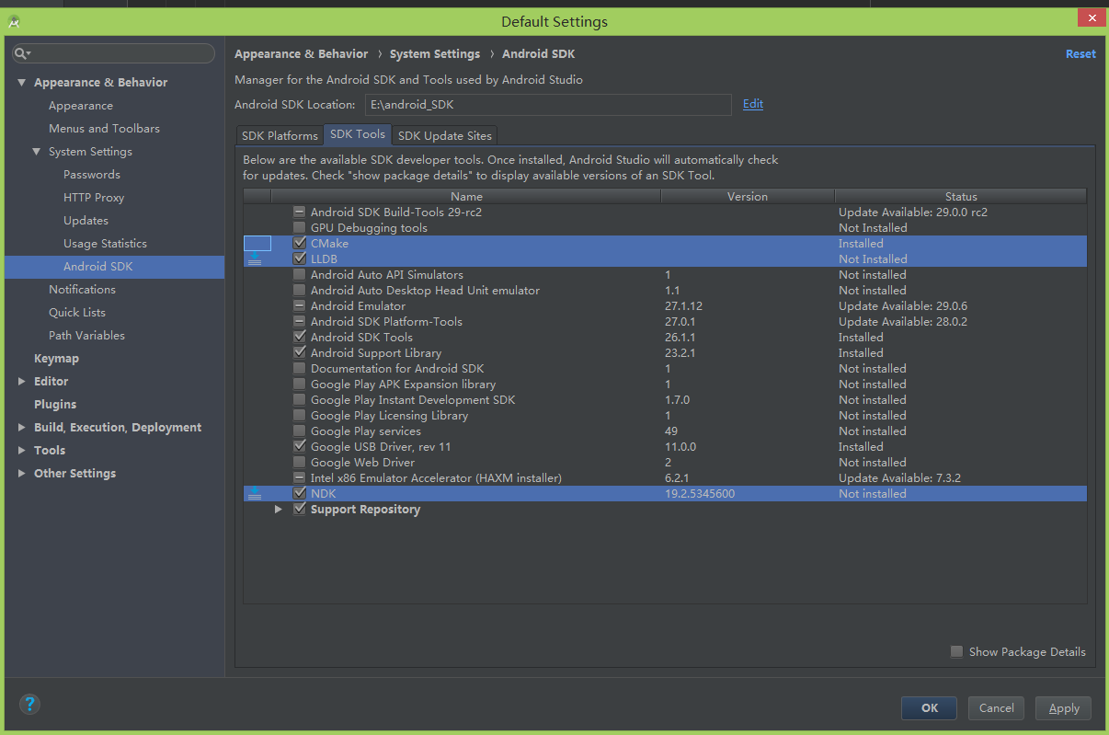Click the search magnifier icon in settings
This screenshot has width=1109, height=735.
(21, 54)
